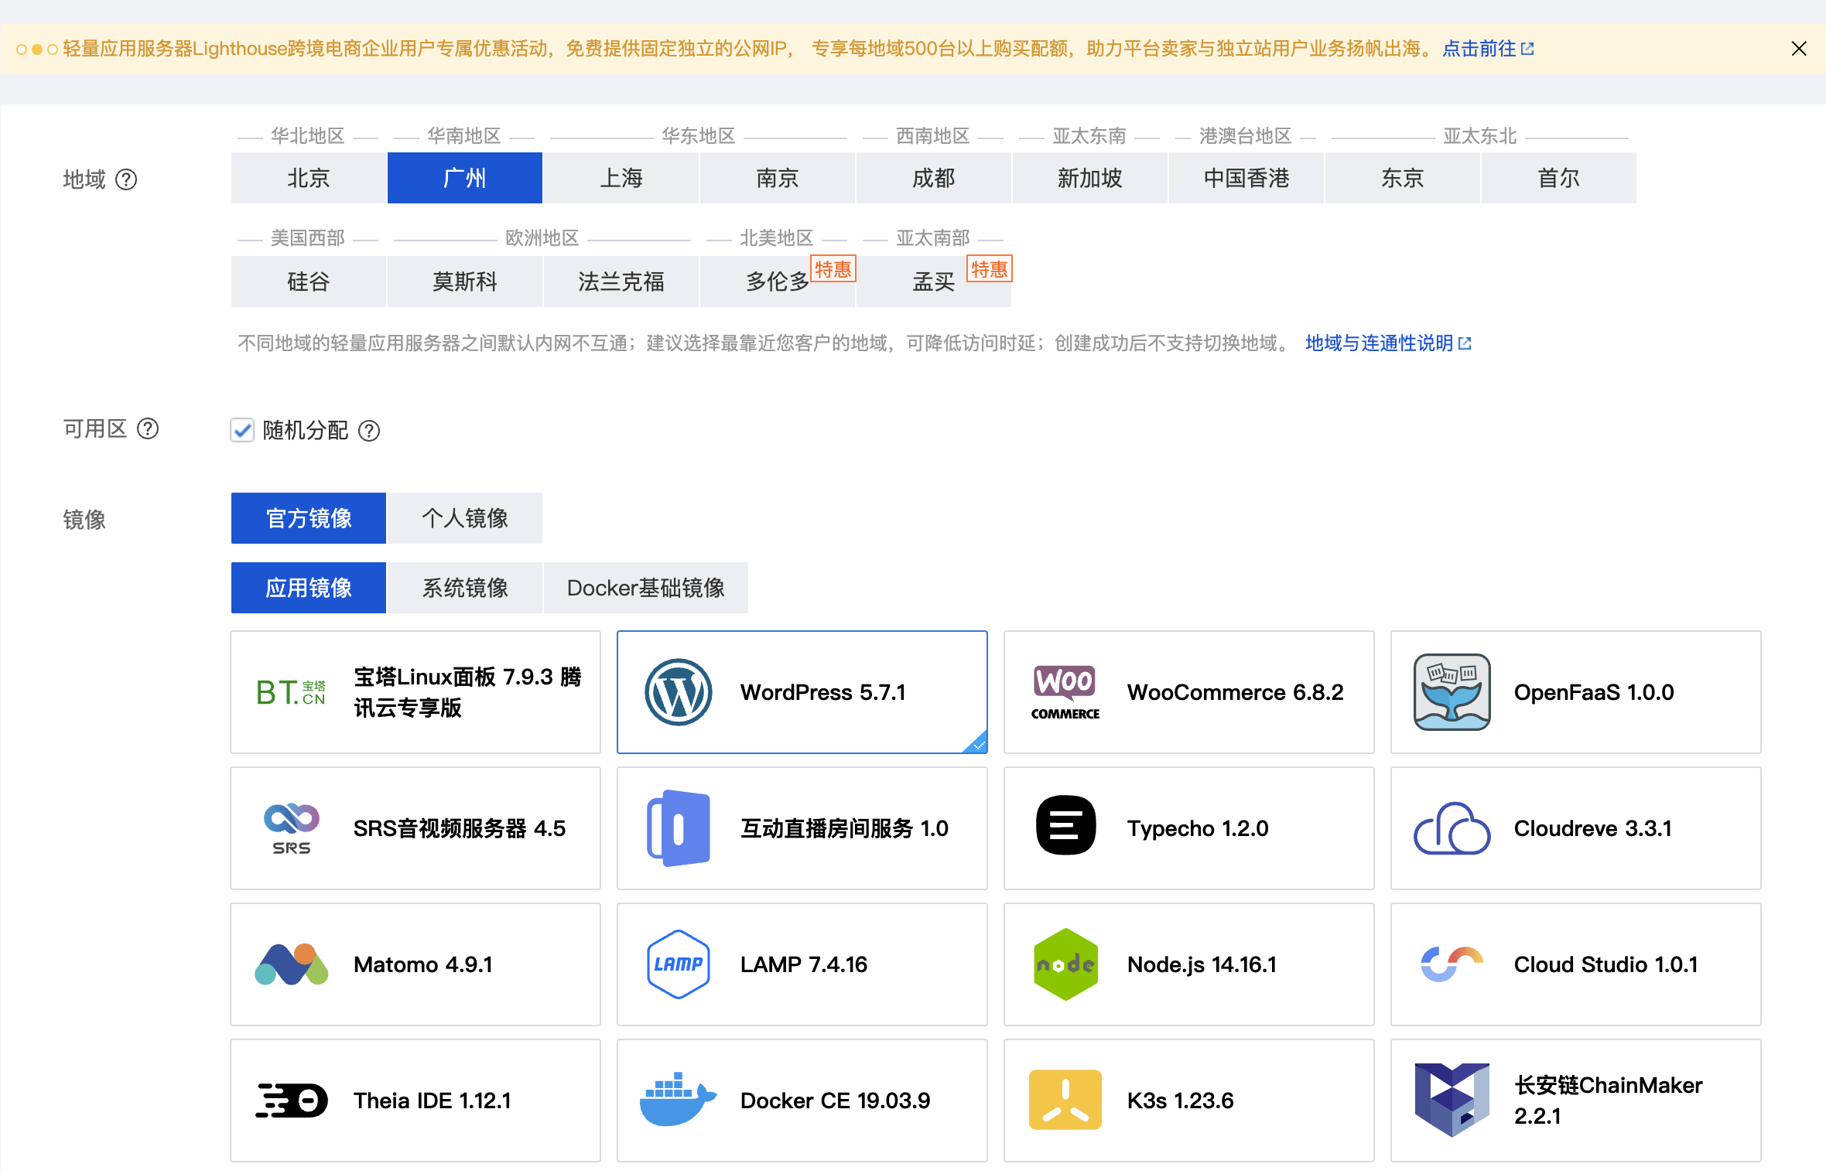Select WordPress 5.7.1 image label
Viewport: 1826px width, 1174px height.
[823, 692]
